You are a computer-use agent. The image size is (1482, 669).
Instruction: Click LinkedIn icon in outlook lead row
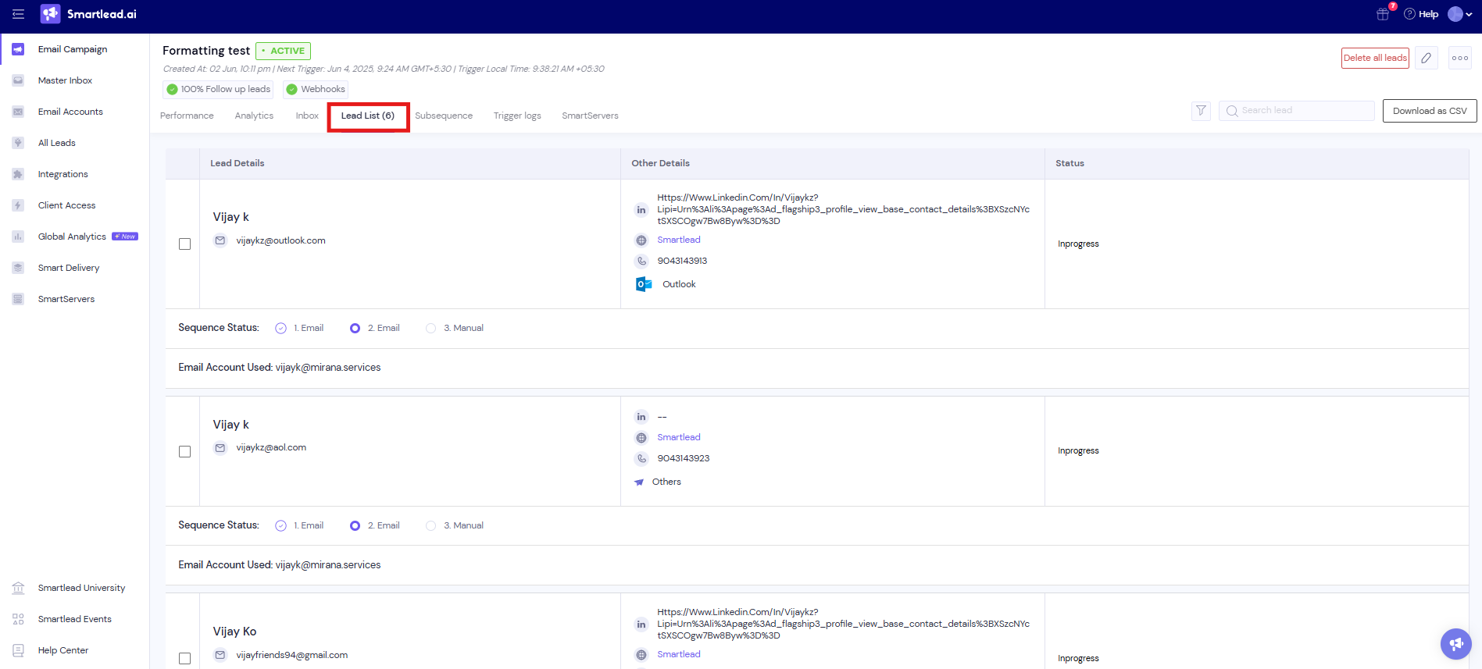pos(641,210)
